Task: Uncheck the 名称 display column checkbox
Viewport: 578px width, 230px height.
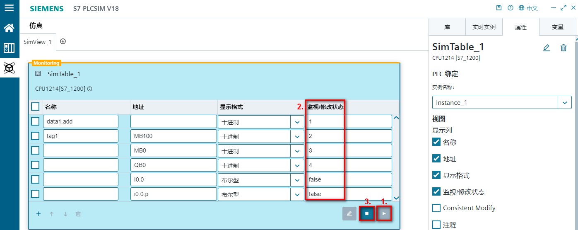Action: (x=436, y=142)
